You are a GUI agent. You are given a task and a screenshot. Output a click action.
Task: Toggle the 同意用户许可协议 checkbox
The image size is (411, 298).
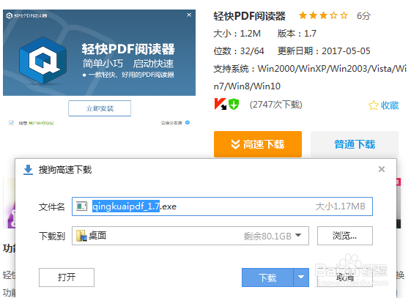pos(11,122)
